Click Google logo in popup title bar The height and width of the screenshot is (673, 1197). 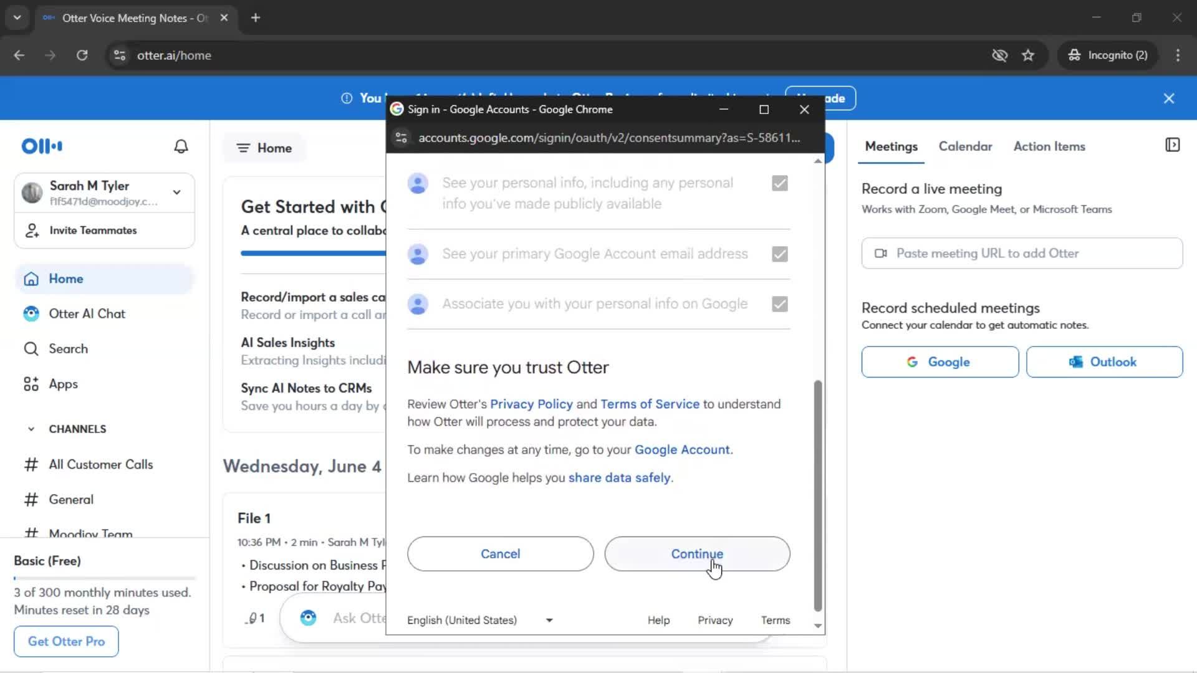(397, 109)
